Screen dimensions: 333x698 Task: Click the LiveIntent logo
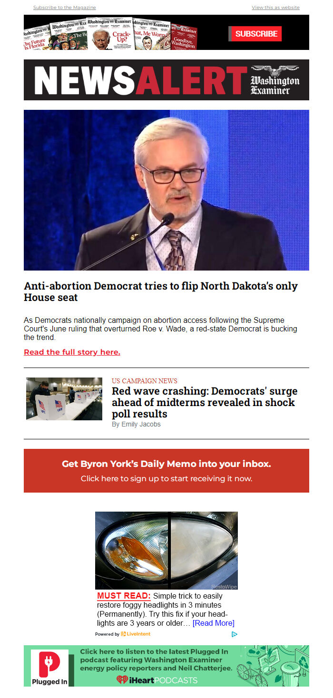click(136, 634)
